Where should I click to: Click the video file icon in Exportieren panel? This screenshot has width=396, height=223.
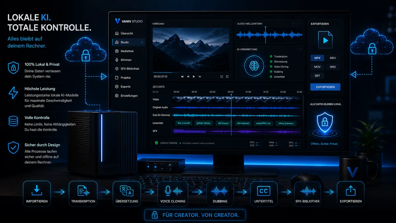click(325, 40)
